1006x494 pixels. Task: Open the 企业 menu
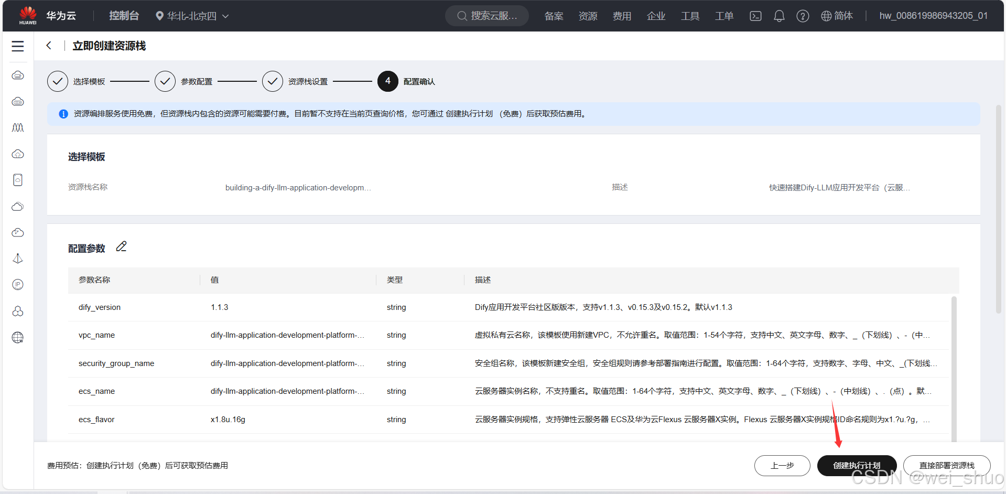(x=656, y=16)
